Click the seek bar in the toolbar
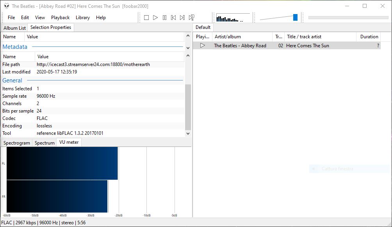Screen dimensions: 392x227 click(x=348, y=18)
